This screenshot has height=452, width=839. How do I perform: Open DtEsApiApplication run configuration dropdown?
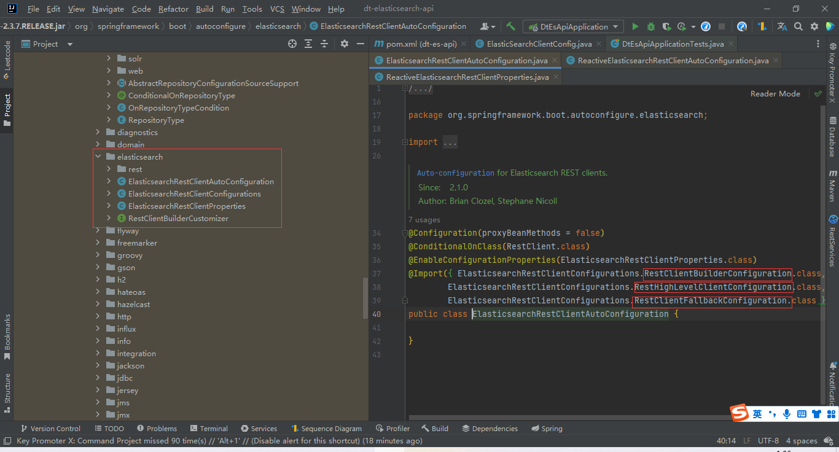(574, 26)
